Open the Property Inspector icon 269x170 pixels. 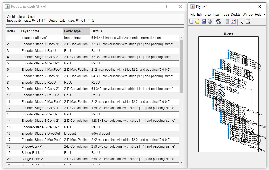click(248, 22)
